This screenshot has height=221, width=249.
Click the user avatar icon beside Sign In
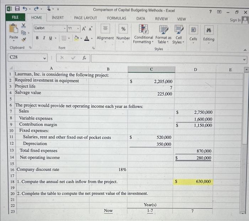(245, 20)
